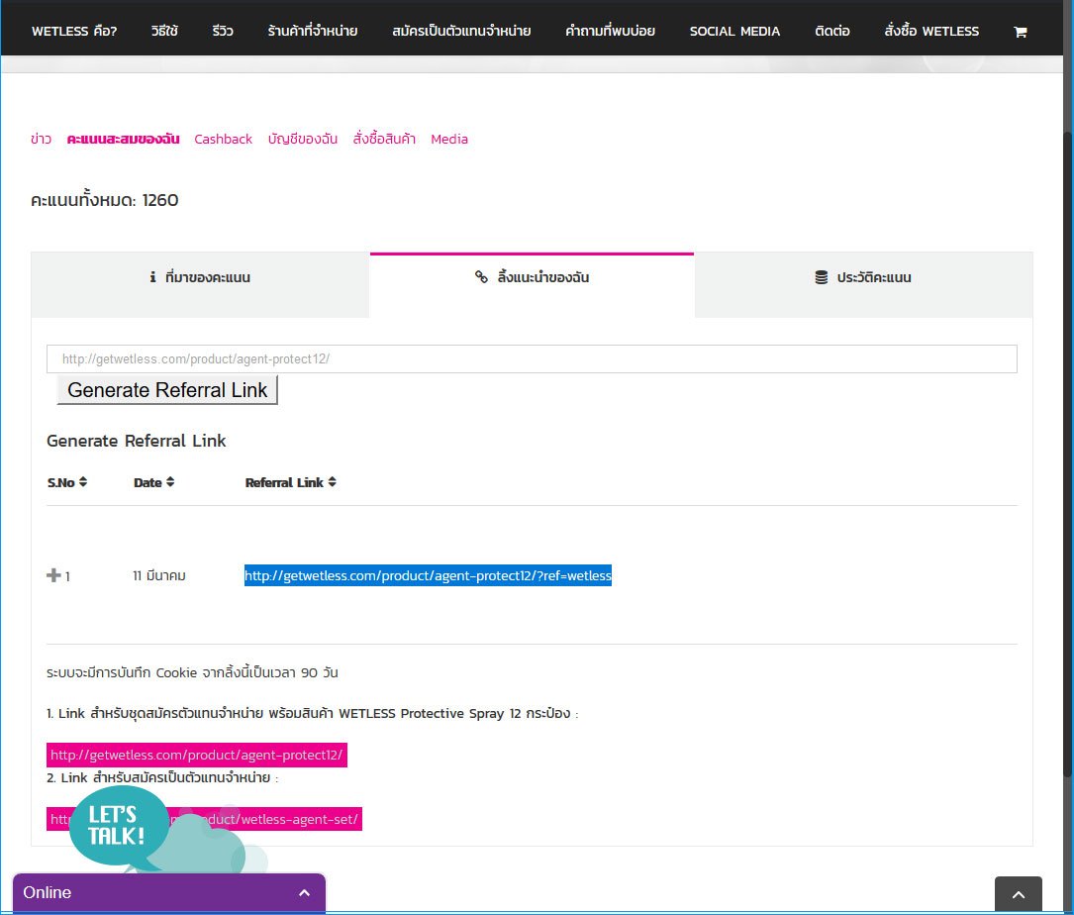This screenshot has height=915, width=1074.
Task: Expand row 1 with plus icon
Action: click(53, 575)
